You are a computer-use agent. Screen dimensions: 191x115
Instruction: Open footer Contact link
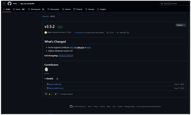[x=120, y=106]
